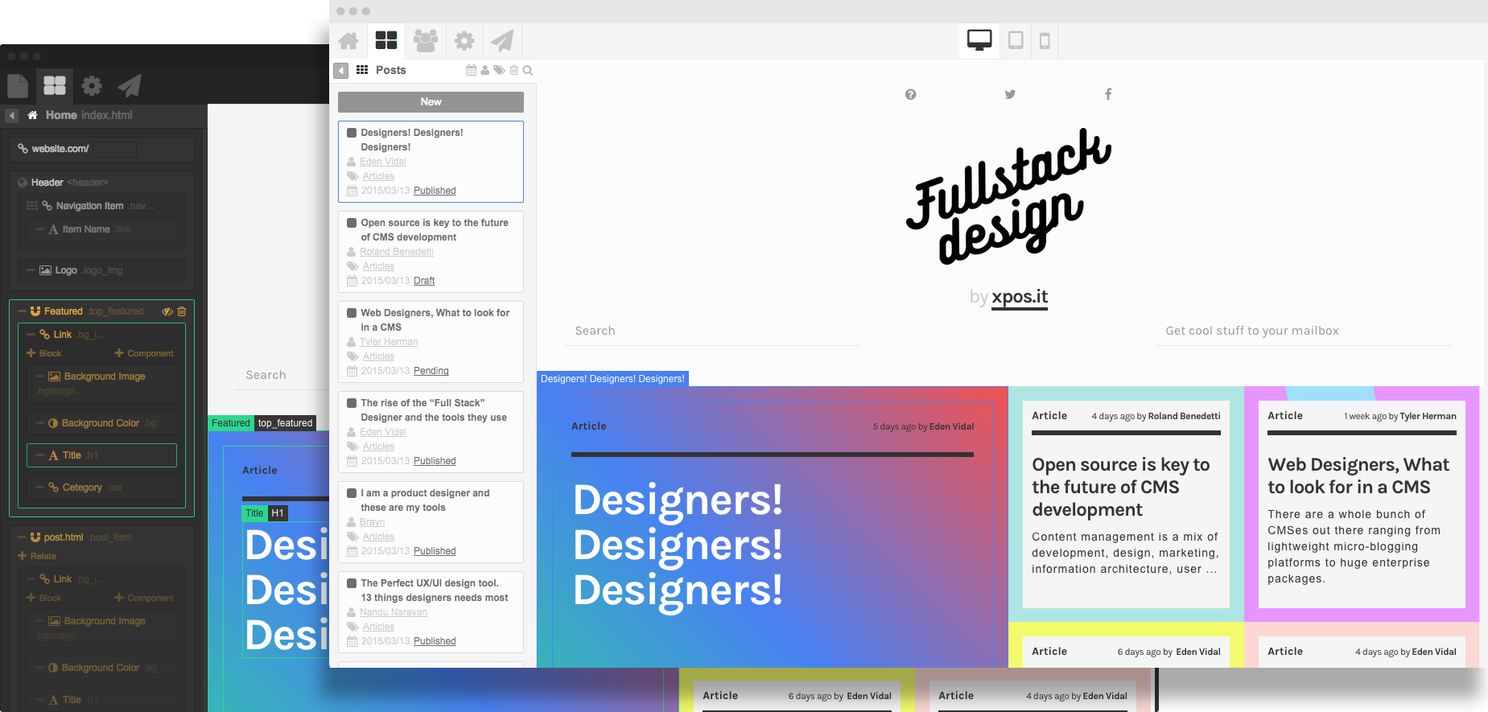
Task: Switch preview to mobile phone view
Action: [1045, 40]
